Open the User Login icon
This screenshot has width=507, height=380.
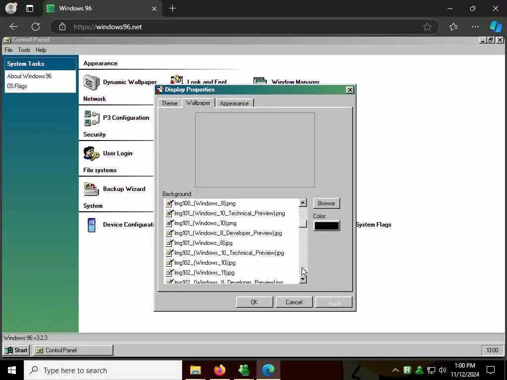click(92, 153)
